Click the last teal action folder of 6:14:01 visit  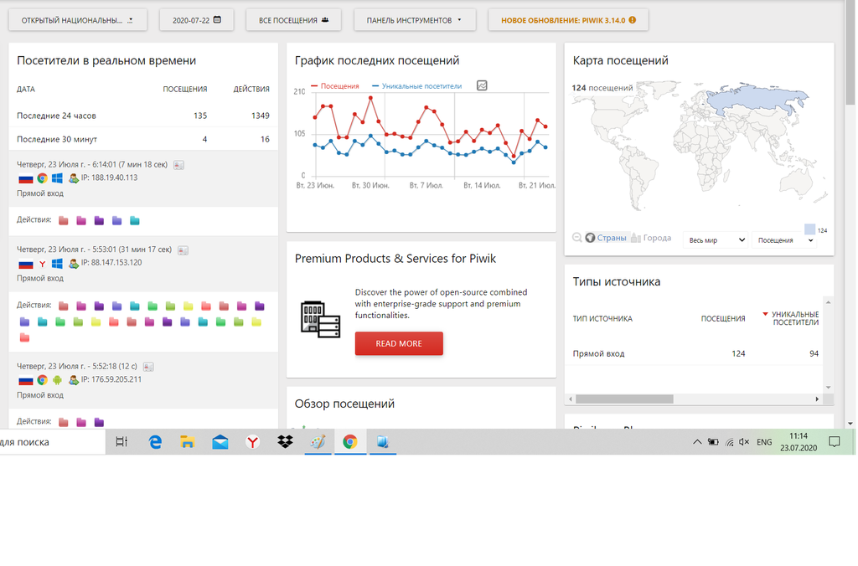click(x=135, y=220)
